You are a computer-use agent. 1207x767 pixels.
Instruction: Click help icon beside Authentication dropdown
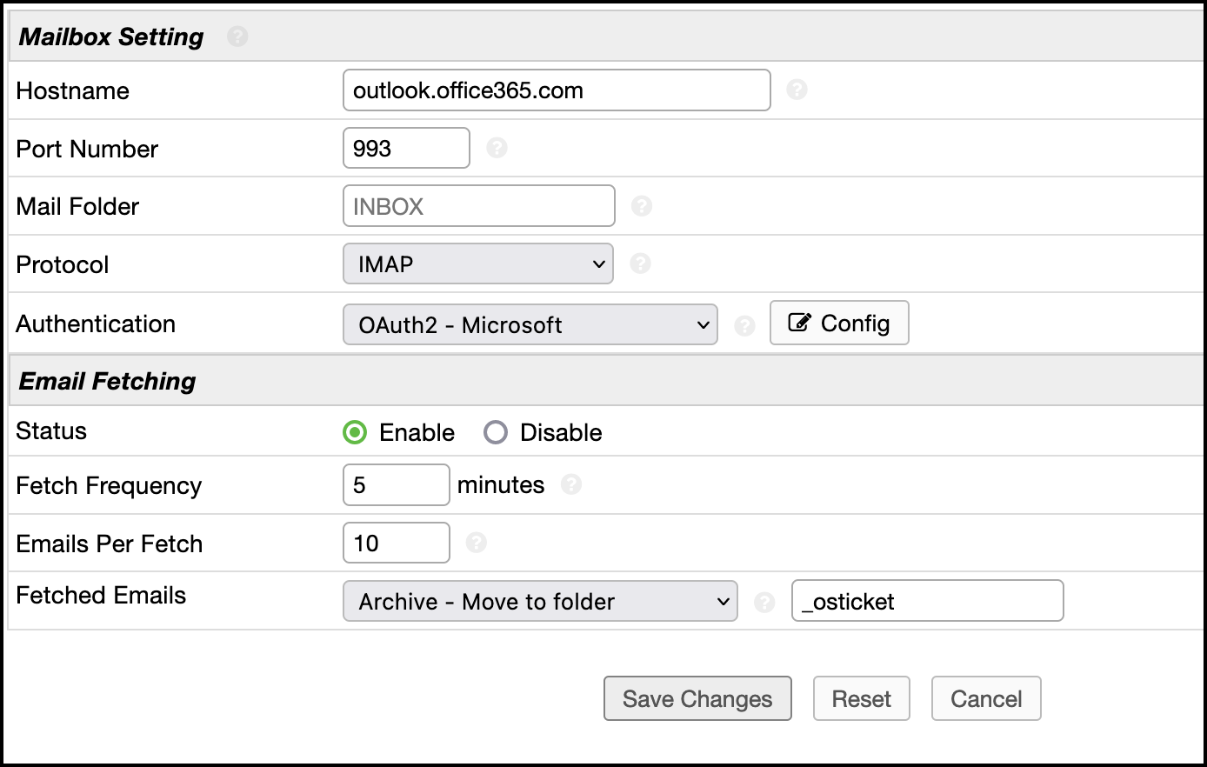point(744,325)
